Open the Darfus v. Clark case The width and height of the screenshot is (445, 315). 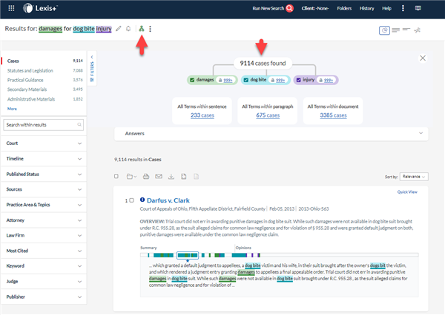click(168, 200)
